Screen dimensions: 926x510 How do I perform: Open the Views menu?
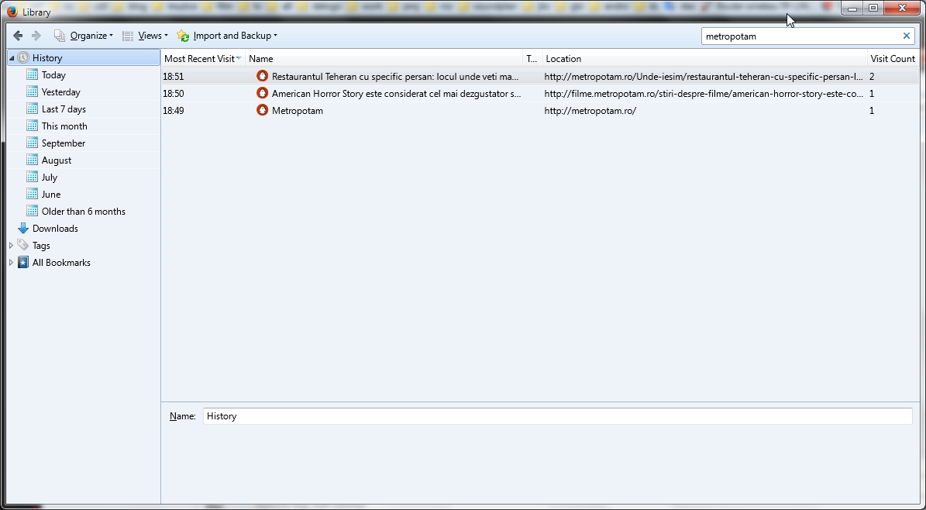(x=153, y=36)
